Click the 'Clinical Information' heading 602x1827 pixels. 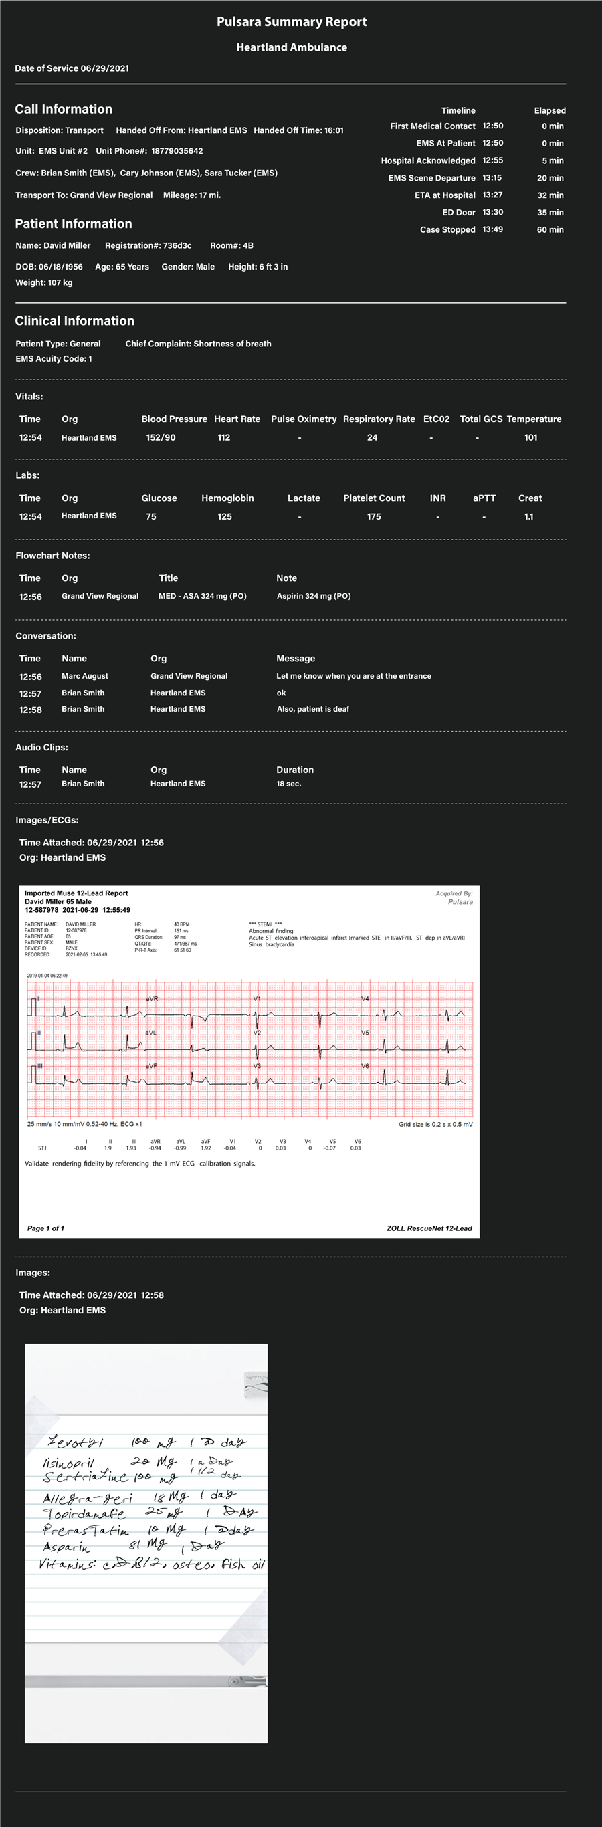(x=74, y=320)
